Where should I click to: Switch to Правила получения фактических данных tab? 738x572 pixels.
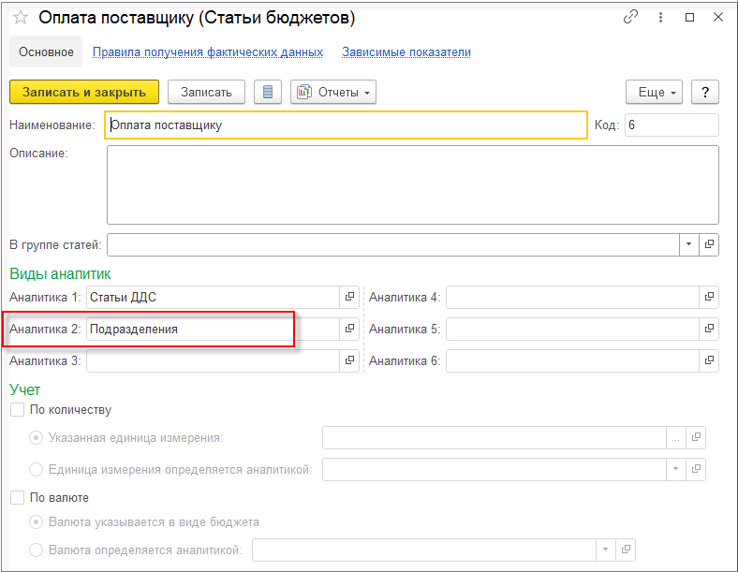click(208, 52)
